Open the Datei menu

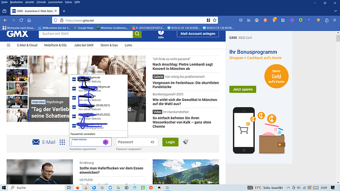pos(4,2)
